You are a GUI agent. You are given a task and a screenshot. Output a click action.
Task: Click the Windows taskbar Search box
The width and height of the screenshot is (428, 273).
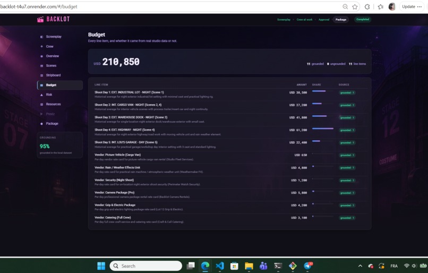[x=145, y=266]
